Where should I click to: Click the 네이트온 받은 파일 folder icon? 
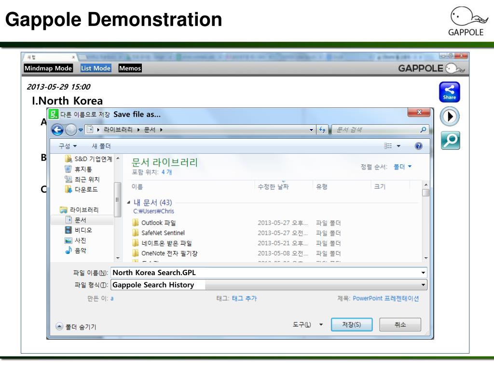136,243
